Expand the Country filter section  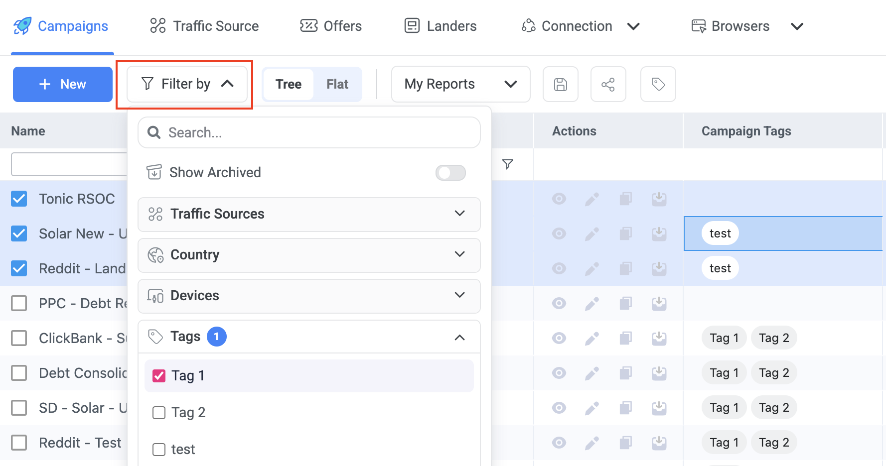(309, 255)
